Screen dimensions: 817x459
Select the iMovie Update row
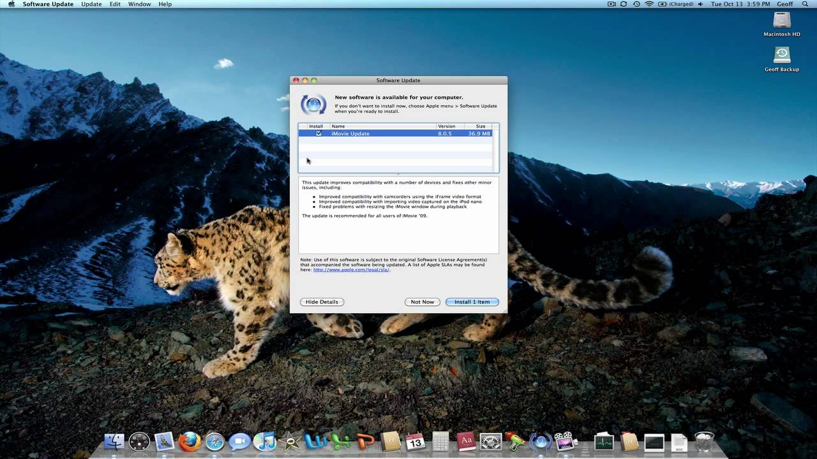tap(395, 133)
